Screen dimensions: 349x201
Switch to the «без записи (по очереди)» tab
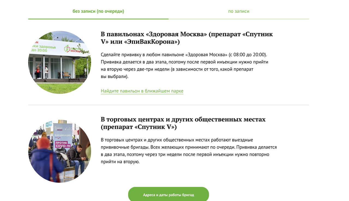tap(98, 11)
